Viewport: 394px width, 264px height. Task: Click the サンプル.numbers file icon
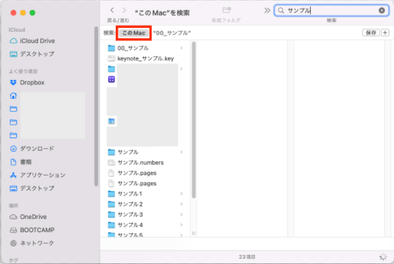[111, 162]
